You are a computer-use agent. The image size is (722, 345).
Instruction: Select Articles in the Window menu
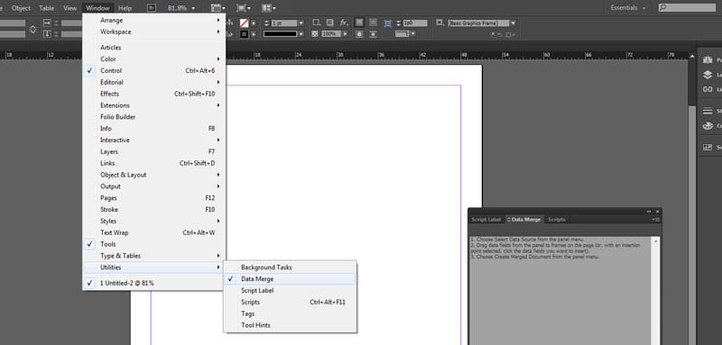[x=154, y=48]
